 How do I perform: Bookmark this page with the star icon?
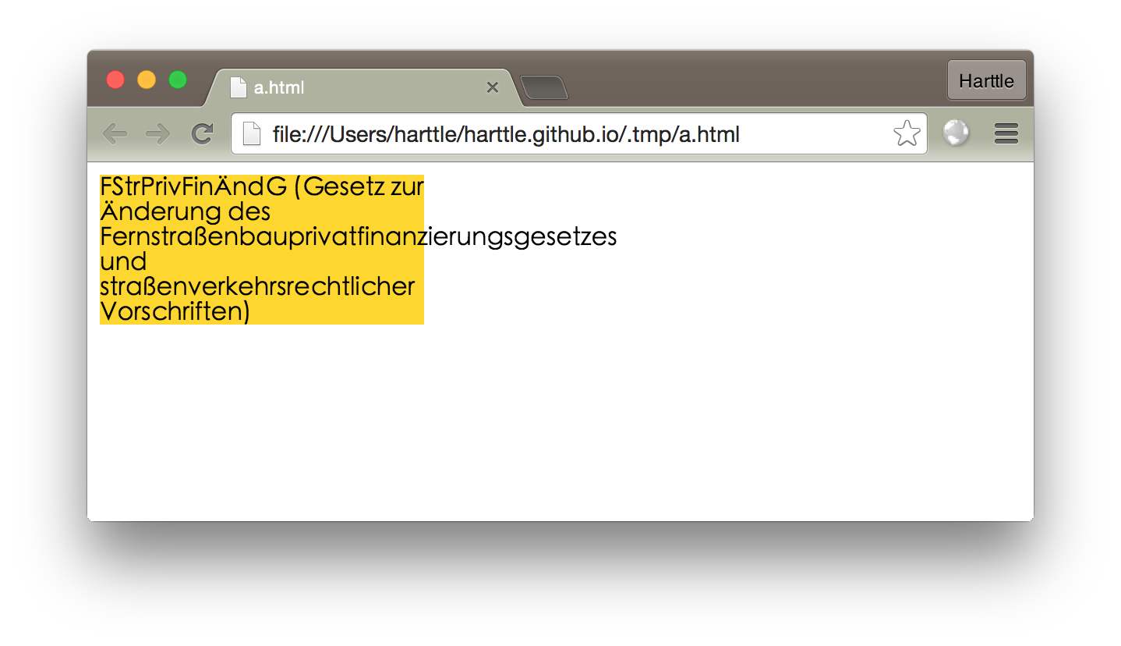(x=906, y=134)
